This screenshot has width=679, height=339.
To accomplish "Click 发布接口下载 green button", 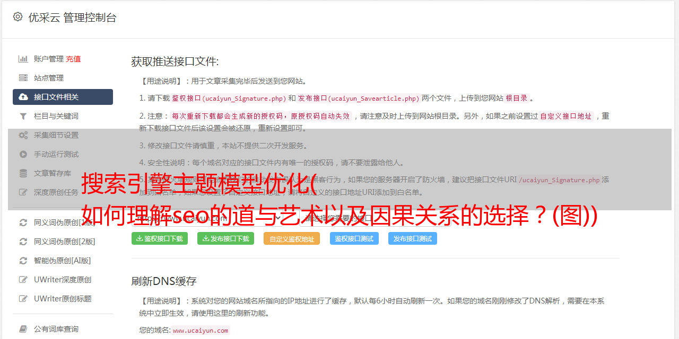I will tap(226, 238).
